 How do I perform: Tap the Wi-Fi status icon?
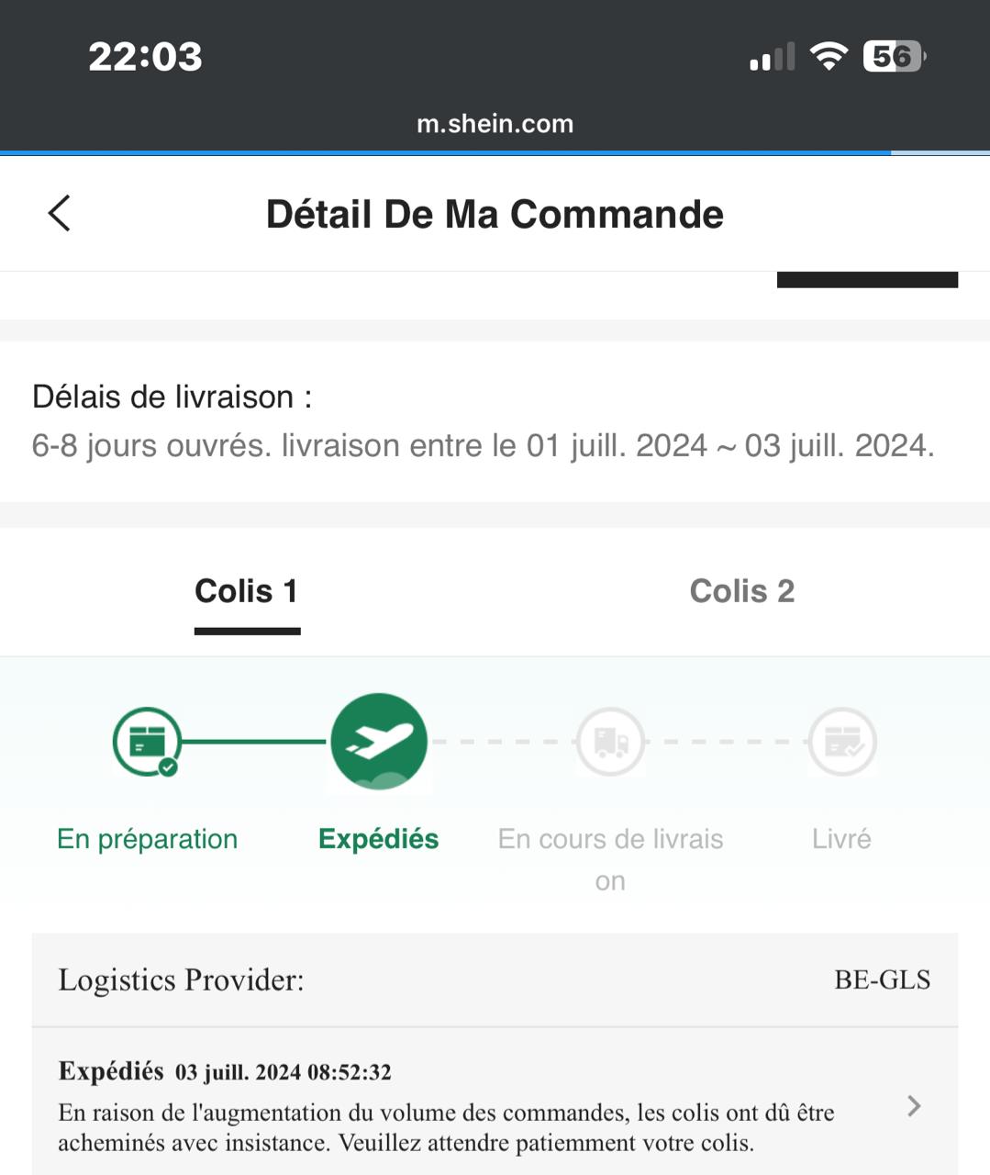[x=829, y=57]
